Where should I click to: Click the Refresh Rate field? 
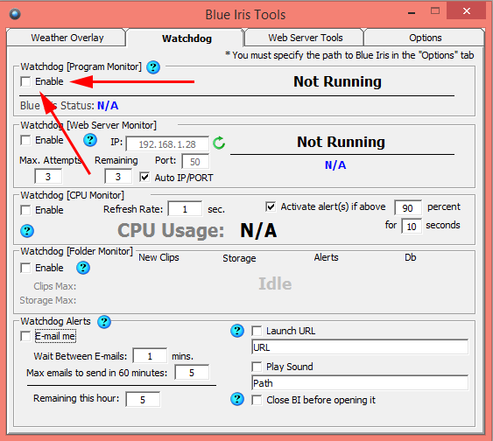pos(185,209)
